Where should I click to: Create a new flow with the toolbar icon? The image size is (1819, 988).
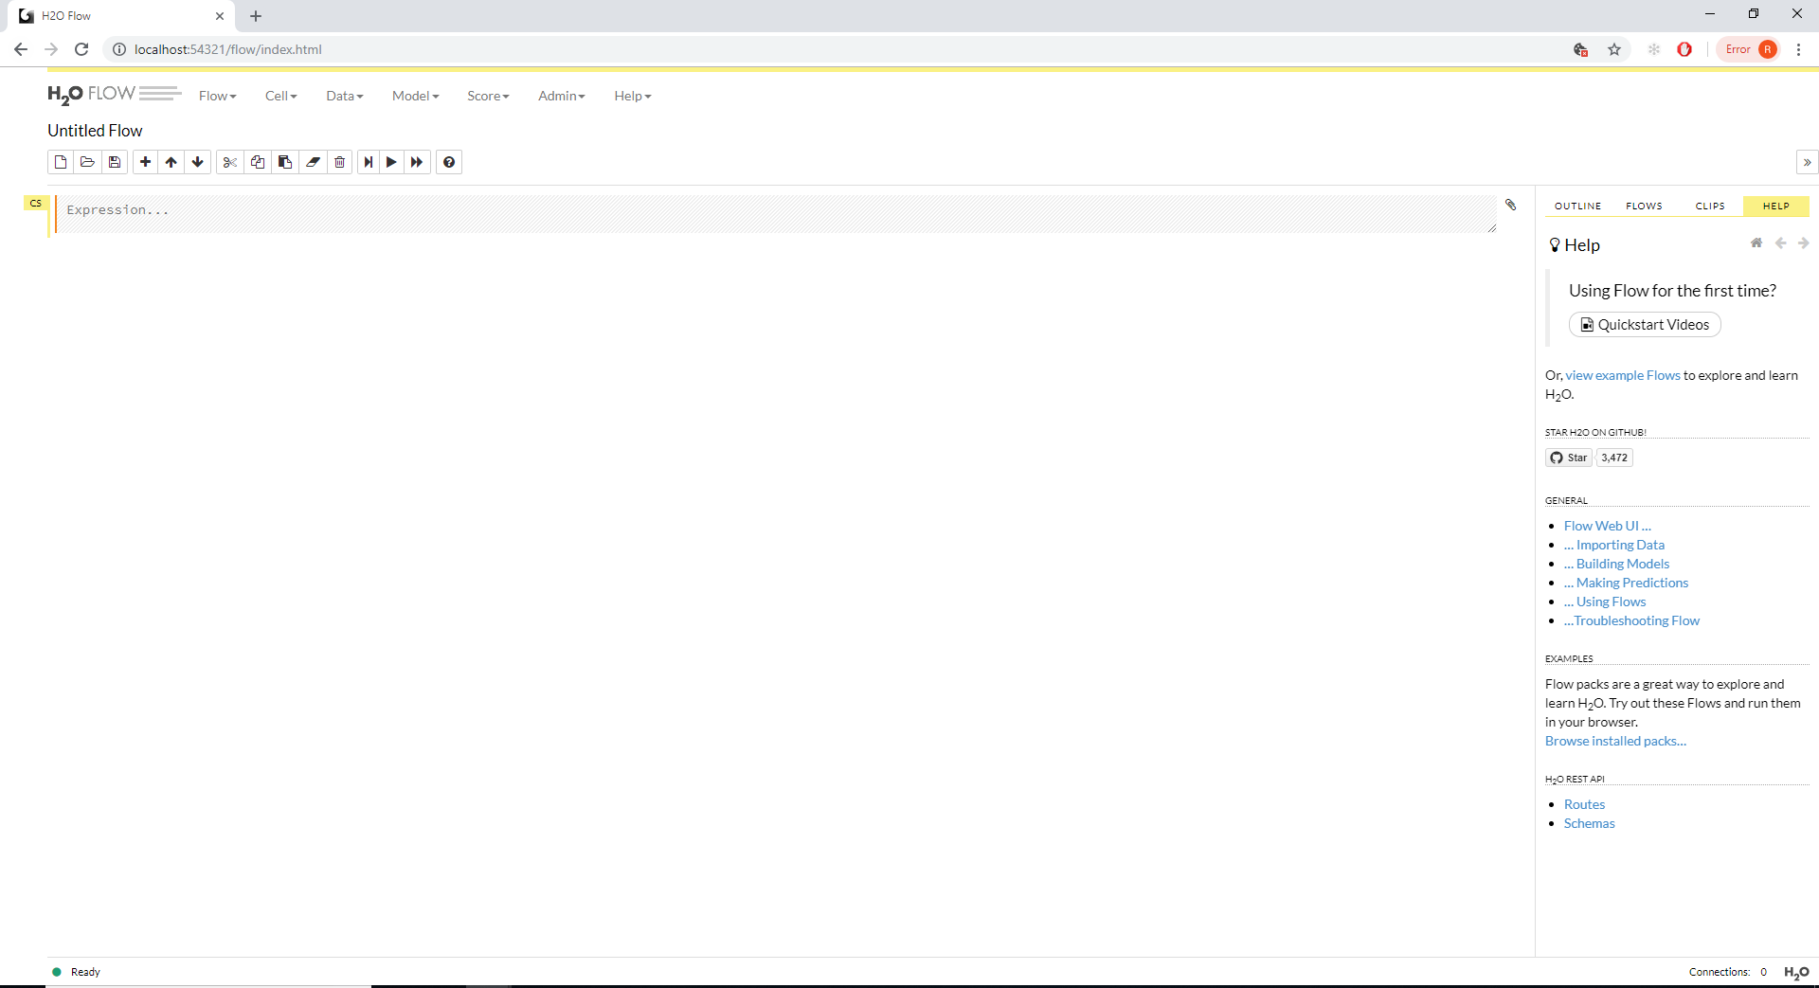61,162
